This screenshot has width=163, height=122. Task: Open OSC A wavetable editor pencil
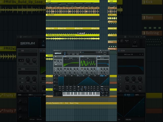click(x=78, y=61)
